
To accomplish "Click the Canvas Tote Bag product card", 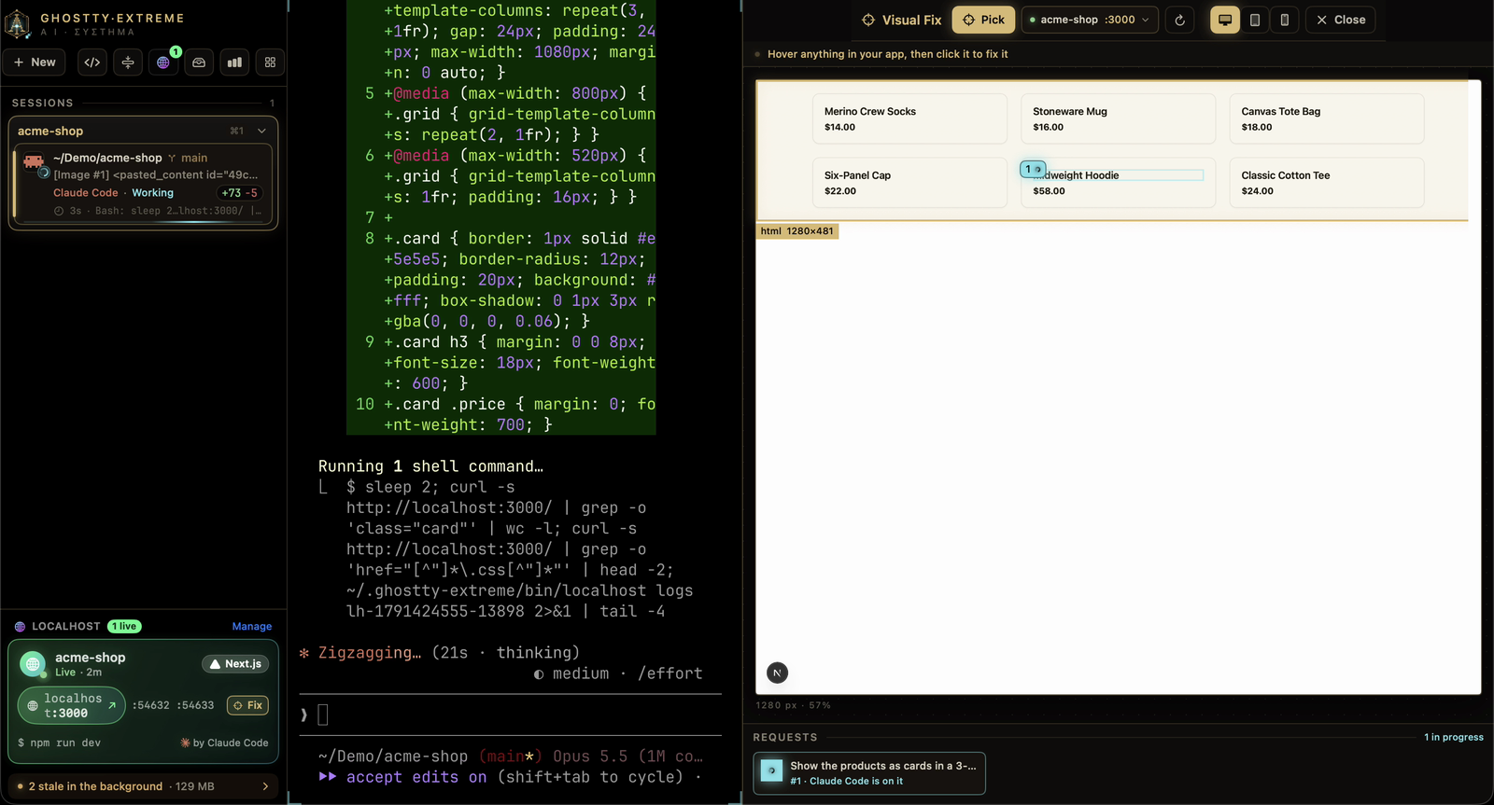I will [1326, 118].
